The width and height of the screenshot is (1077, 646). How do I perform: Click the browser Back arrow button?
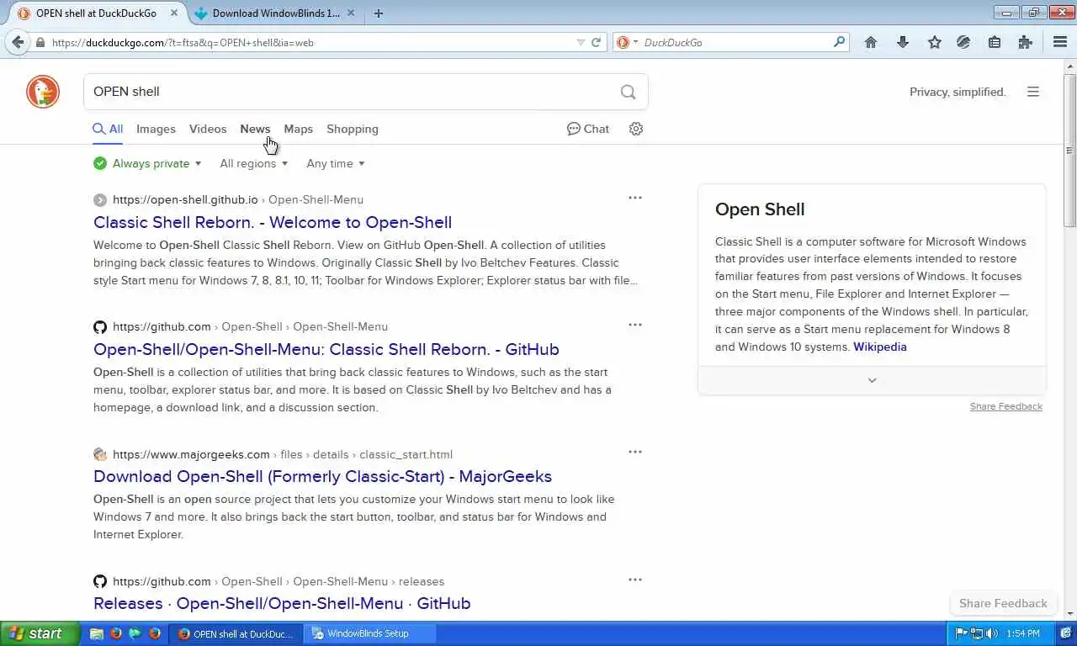(18, 42)
